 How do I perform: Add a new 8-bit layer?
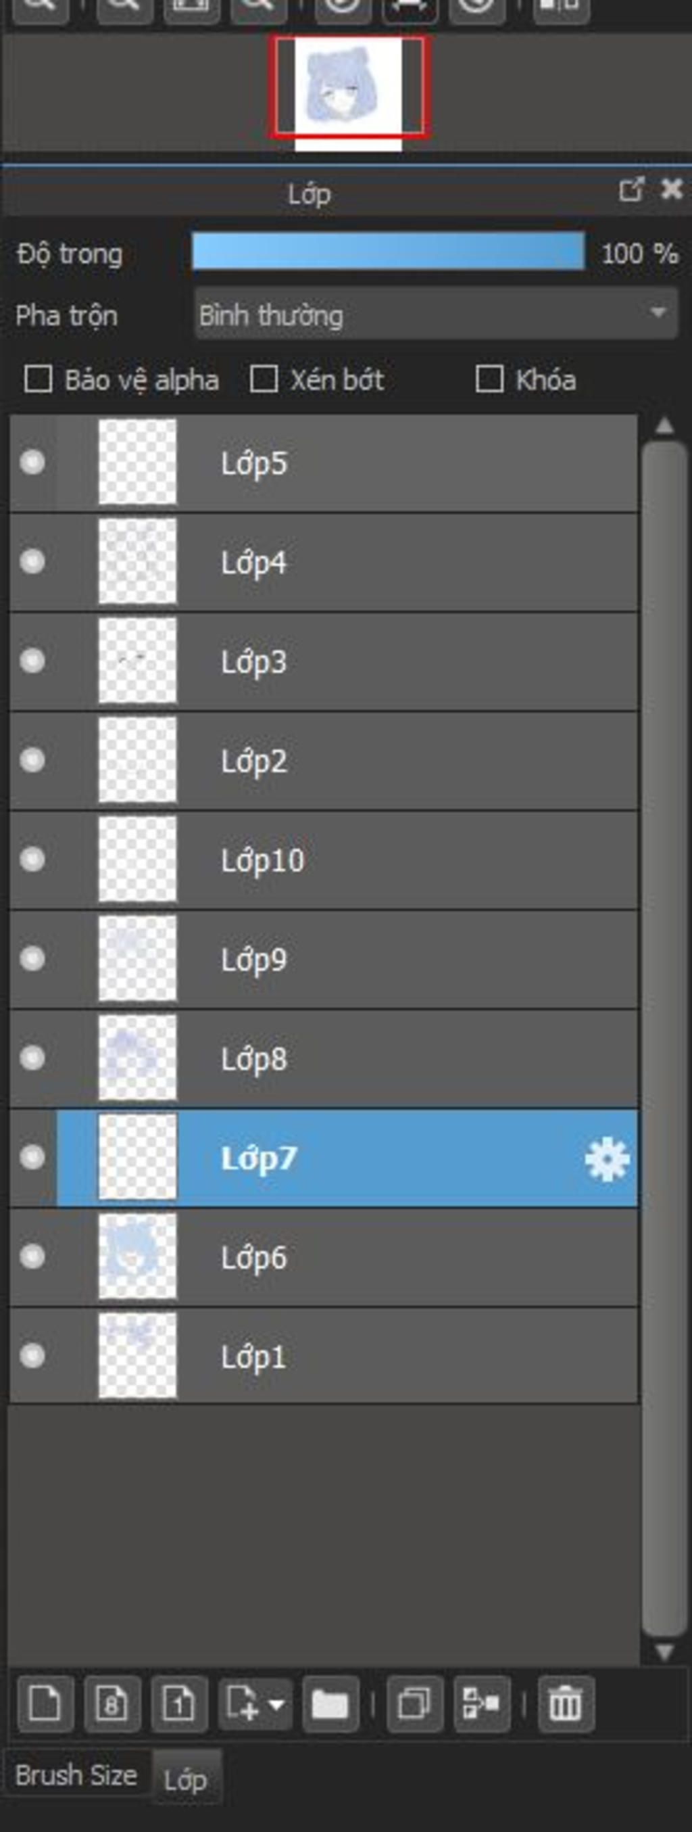tap(112, 1704)
